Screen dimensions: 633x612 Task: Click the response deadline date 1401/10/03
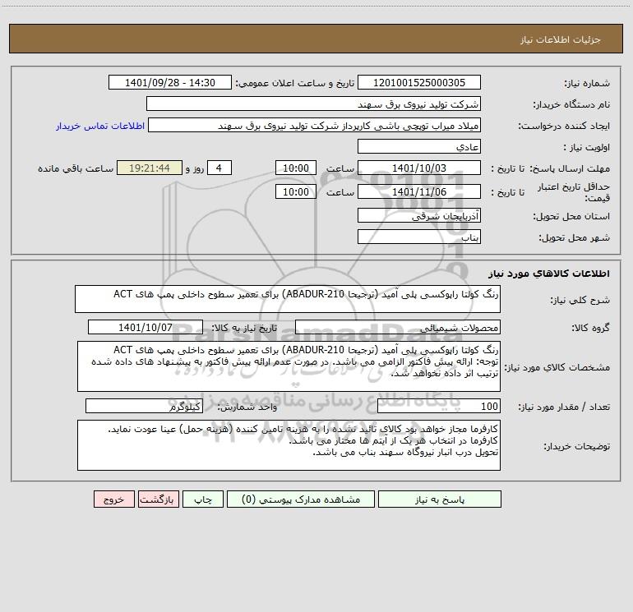[419, 168]
